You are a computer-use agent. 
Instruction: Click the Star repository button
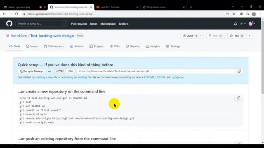236,36
